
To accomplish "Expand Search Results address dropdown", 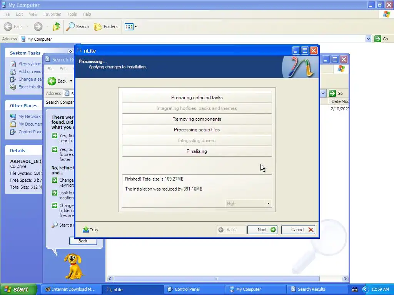I will pos(323,93).
